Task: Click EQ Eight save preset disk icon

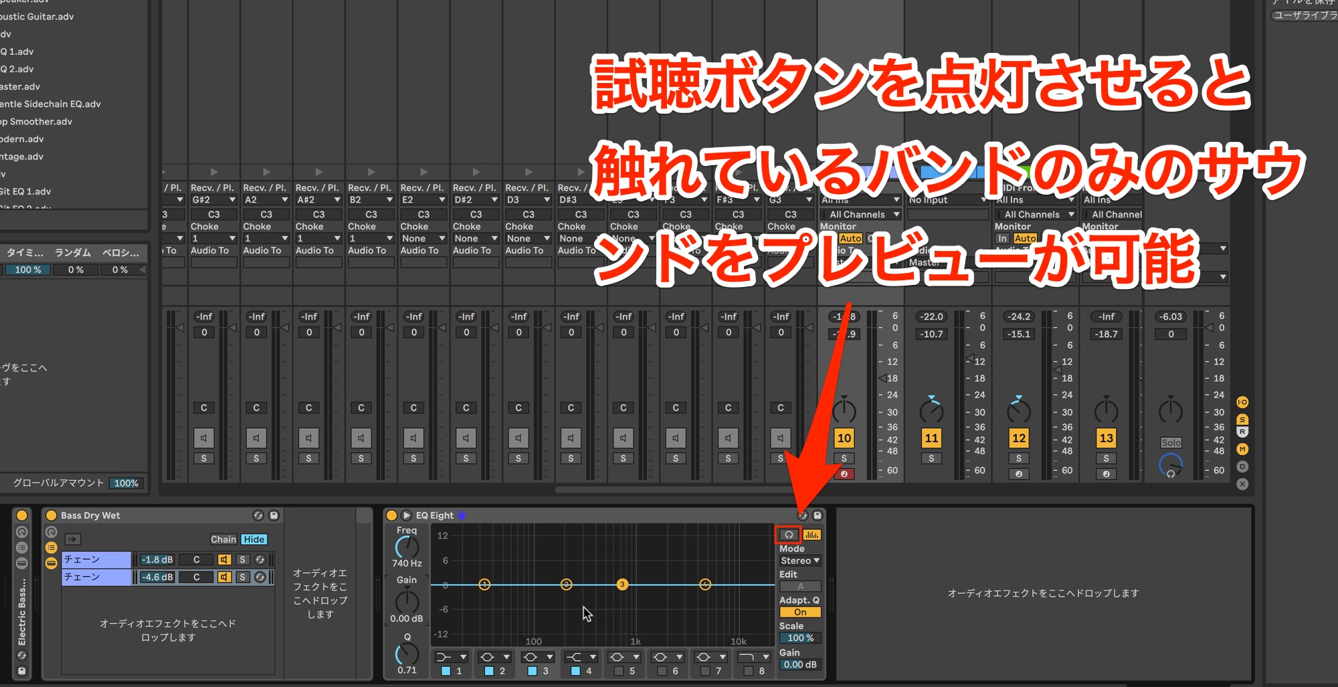Action: [817, 516]
